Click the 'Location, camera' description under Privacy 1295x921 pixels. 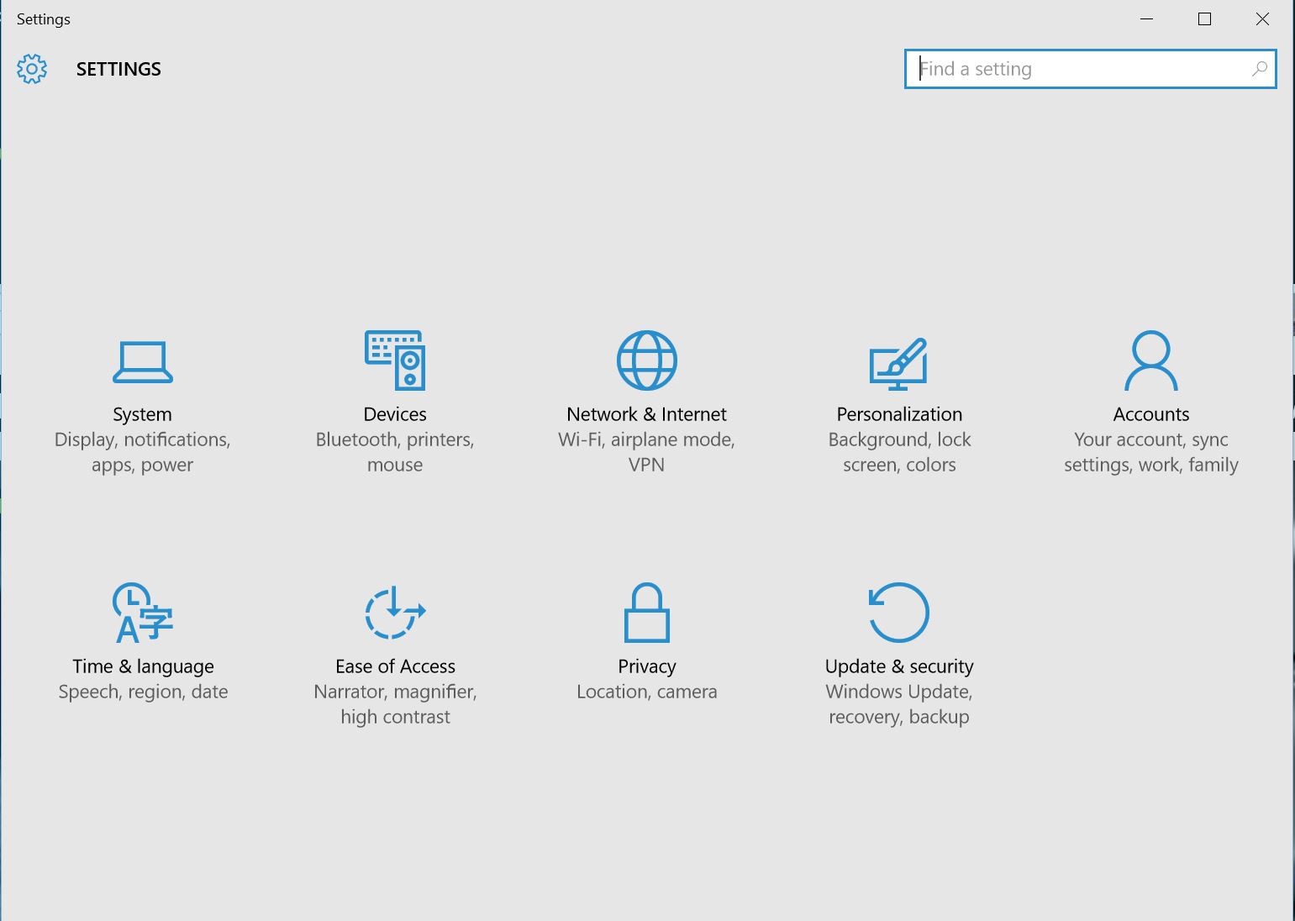point(646,692)
